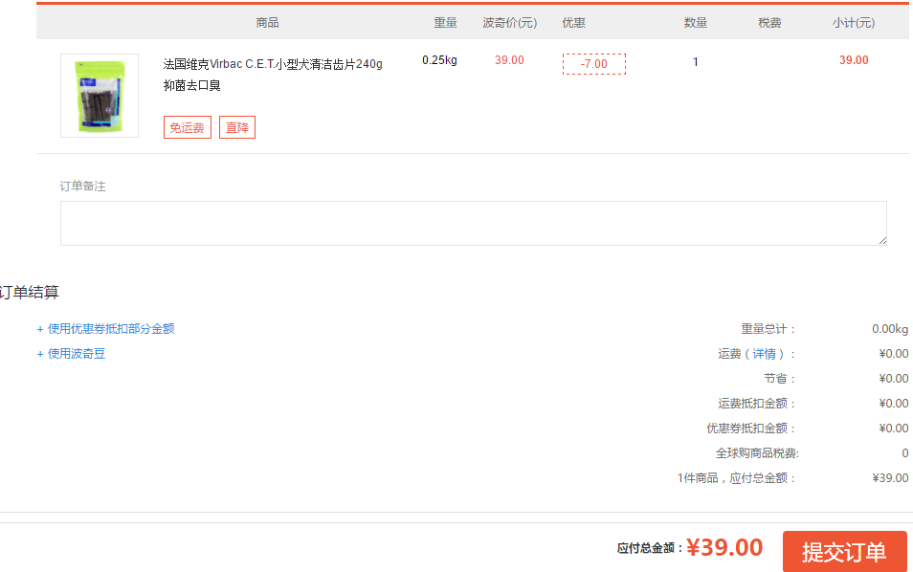
Task: Click the -7.00 discount badge
Action: tap(593, 64)
